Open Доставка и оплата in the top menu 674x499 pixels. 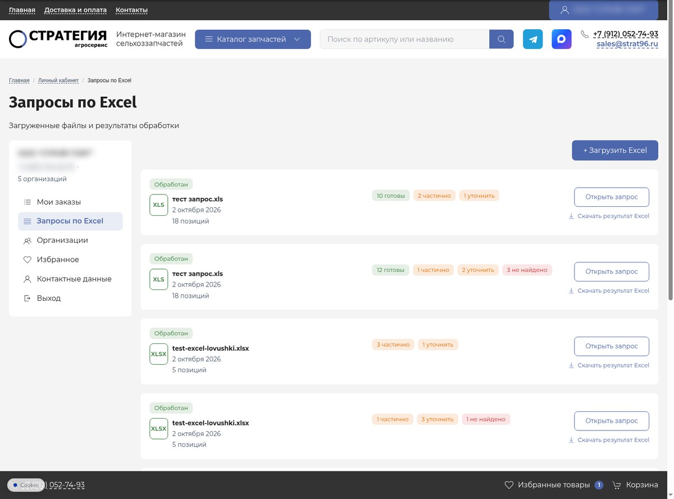(75, 10)
